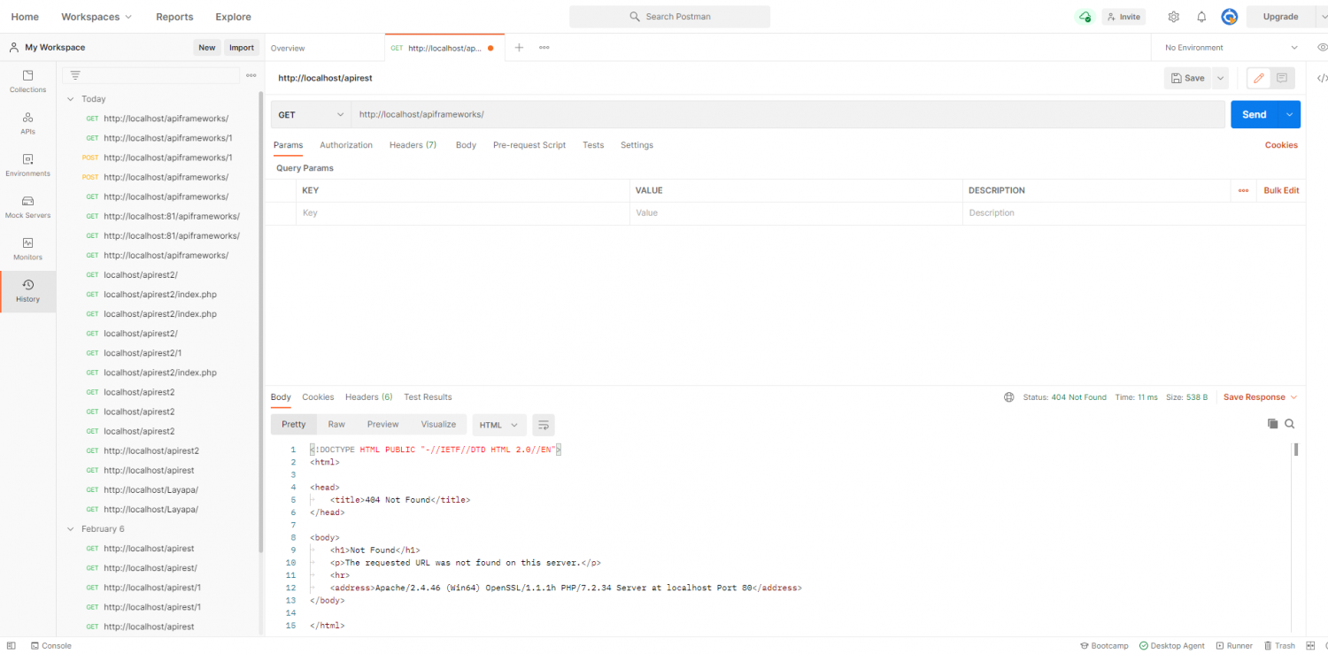1328x654 pixels.
Task: Toggle the sidebar layout icon in status bar
Action: click(12, 646)
